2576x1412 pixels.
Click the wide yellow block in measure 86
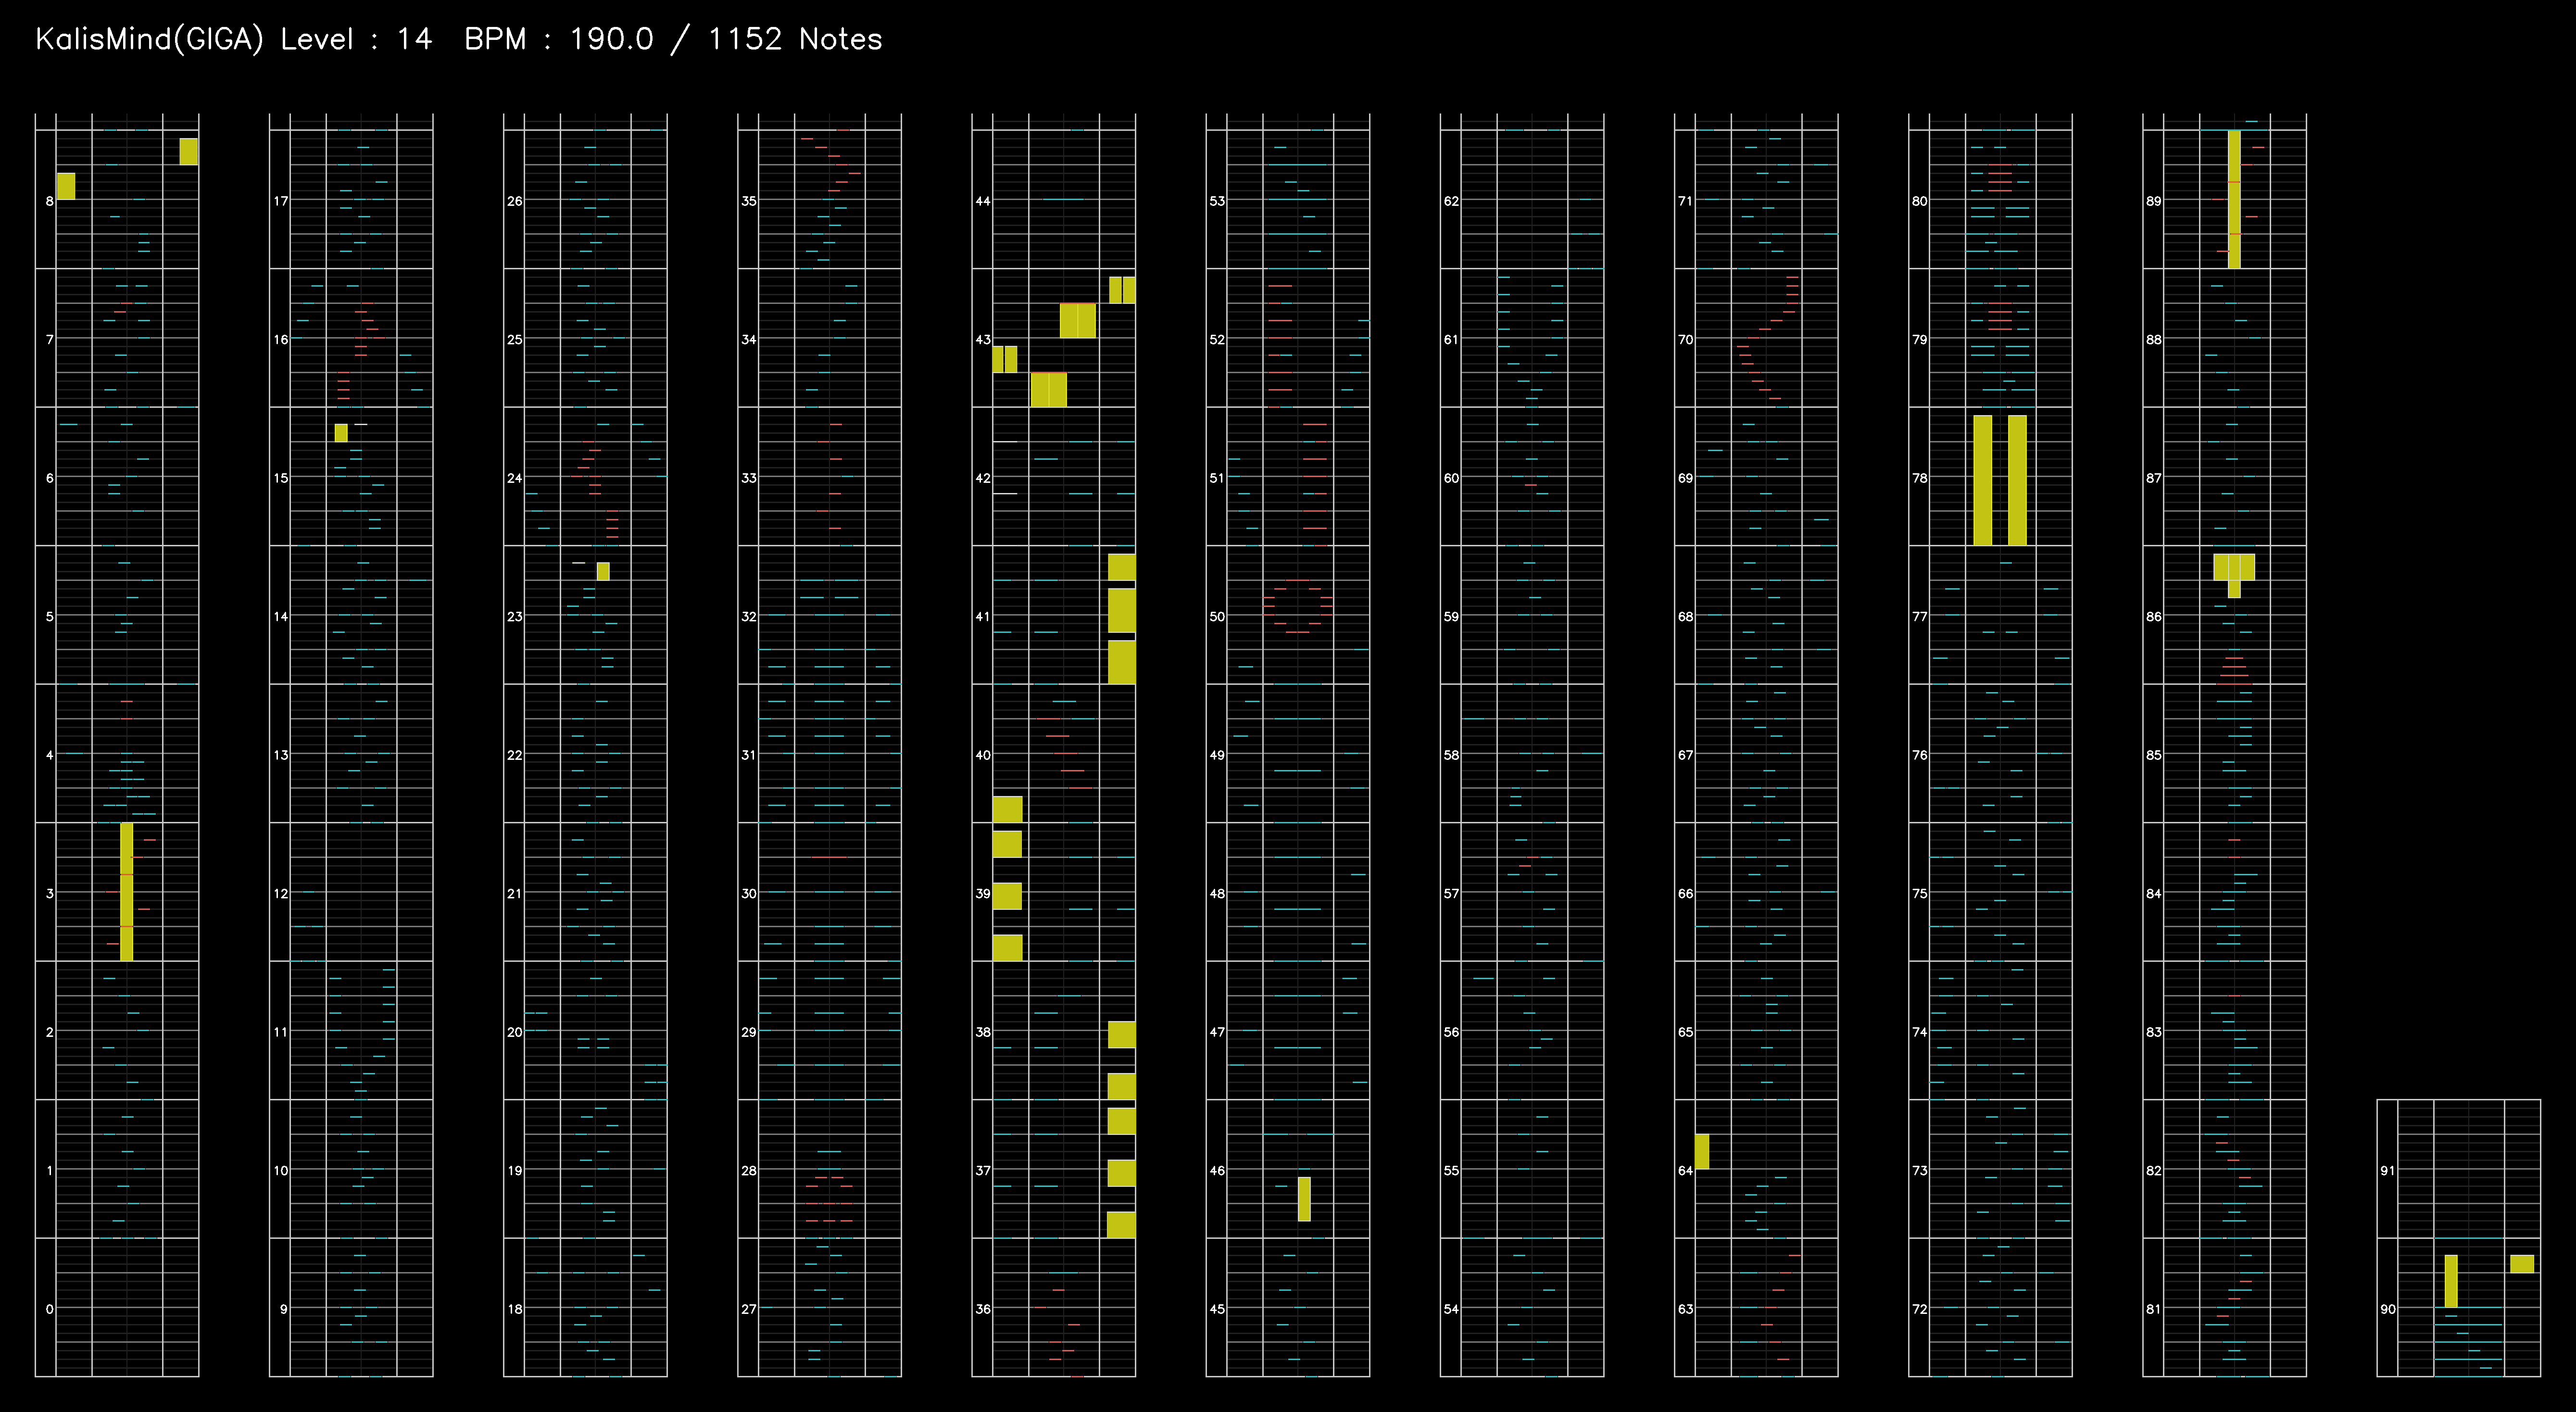tap(2234, 567)
